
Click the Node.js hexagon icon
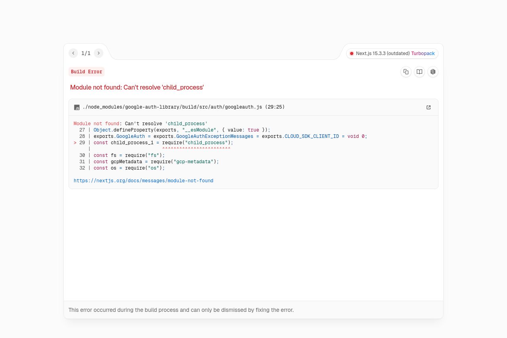[x=433, y=72]
